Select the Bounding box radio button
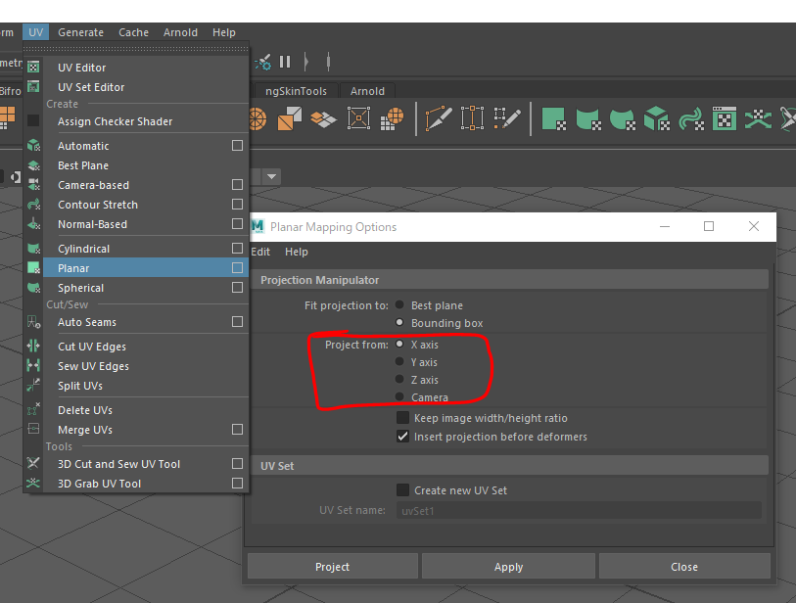This screenshot has height=603, width=796. 399,323
